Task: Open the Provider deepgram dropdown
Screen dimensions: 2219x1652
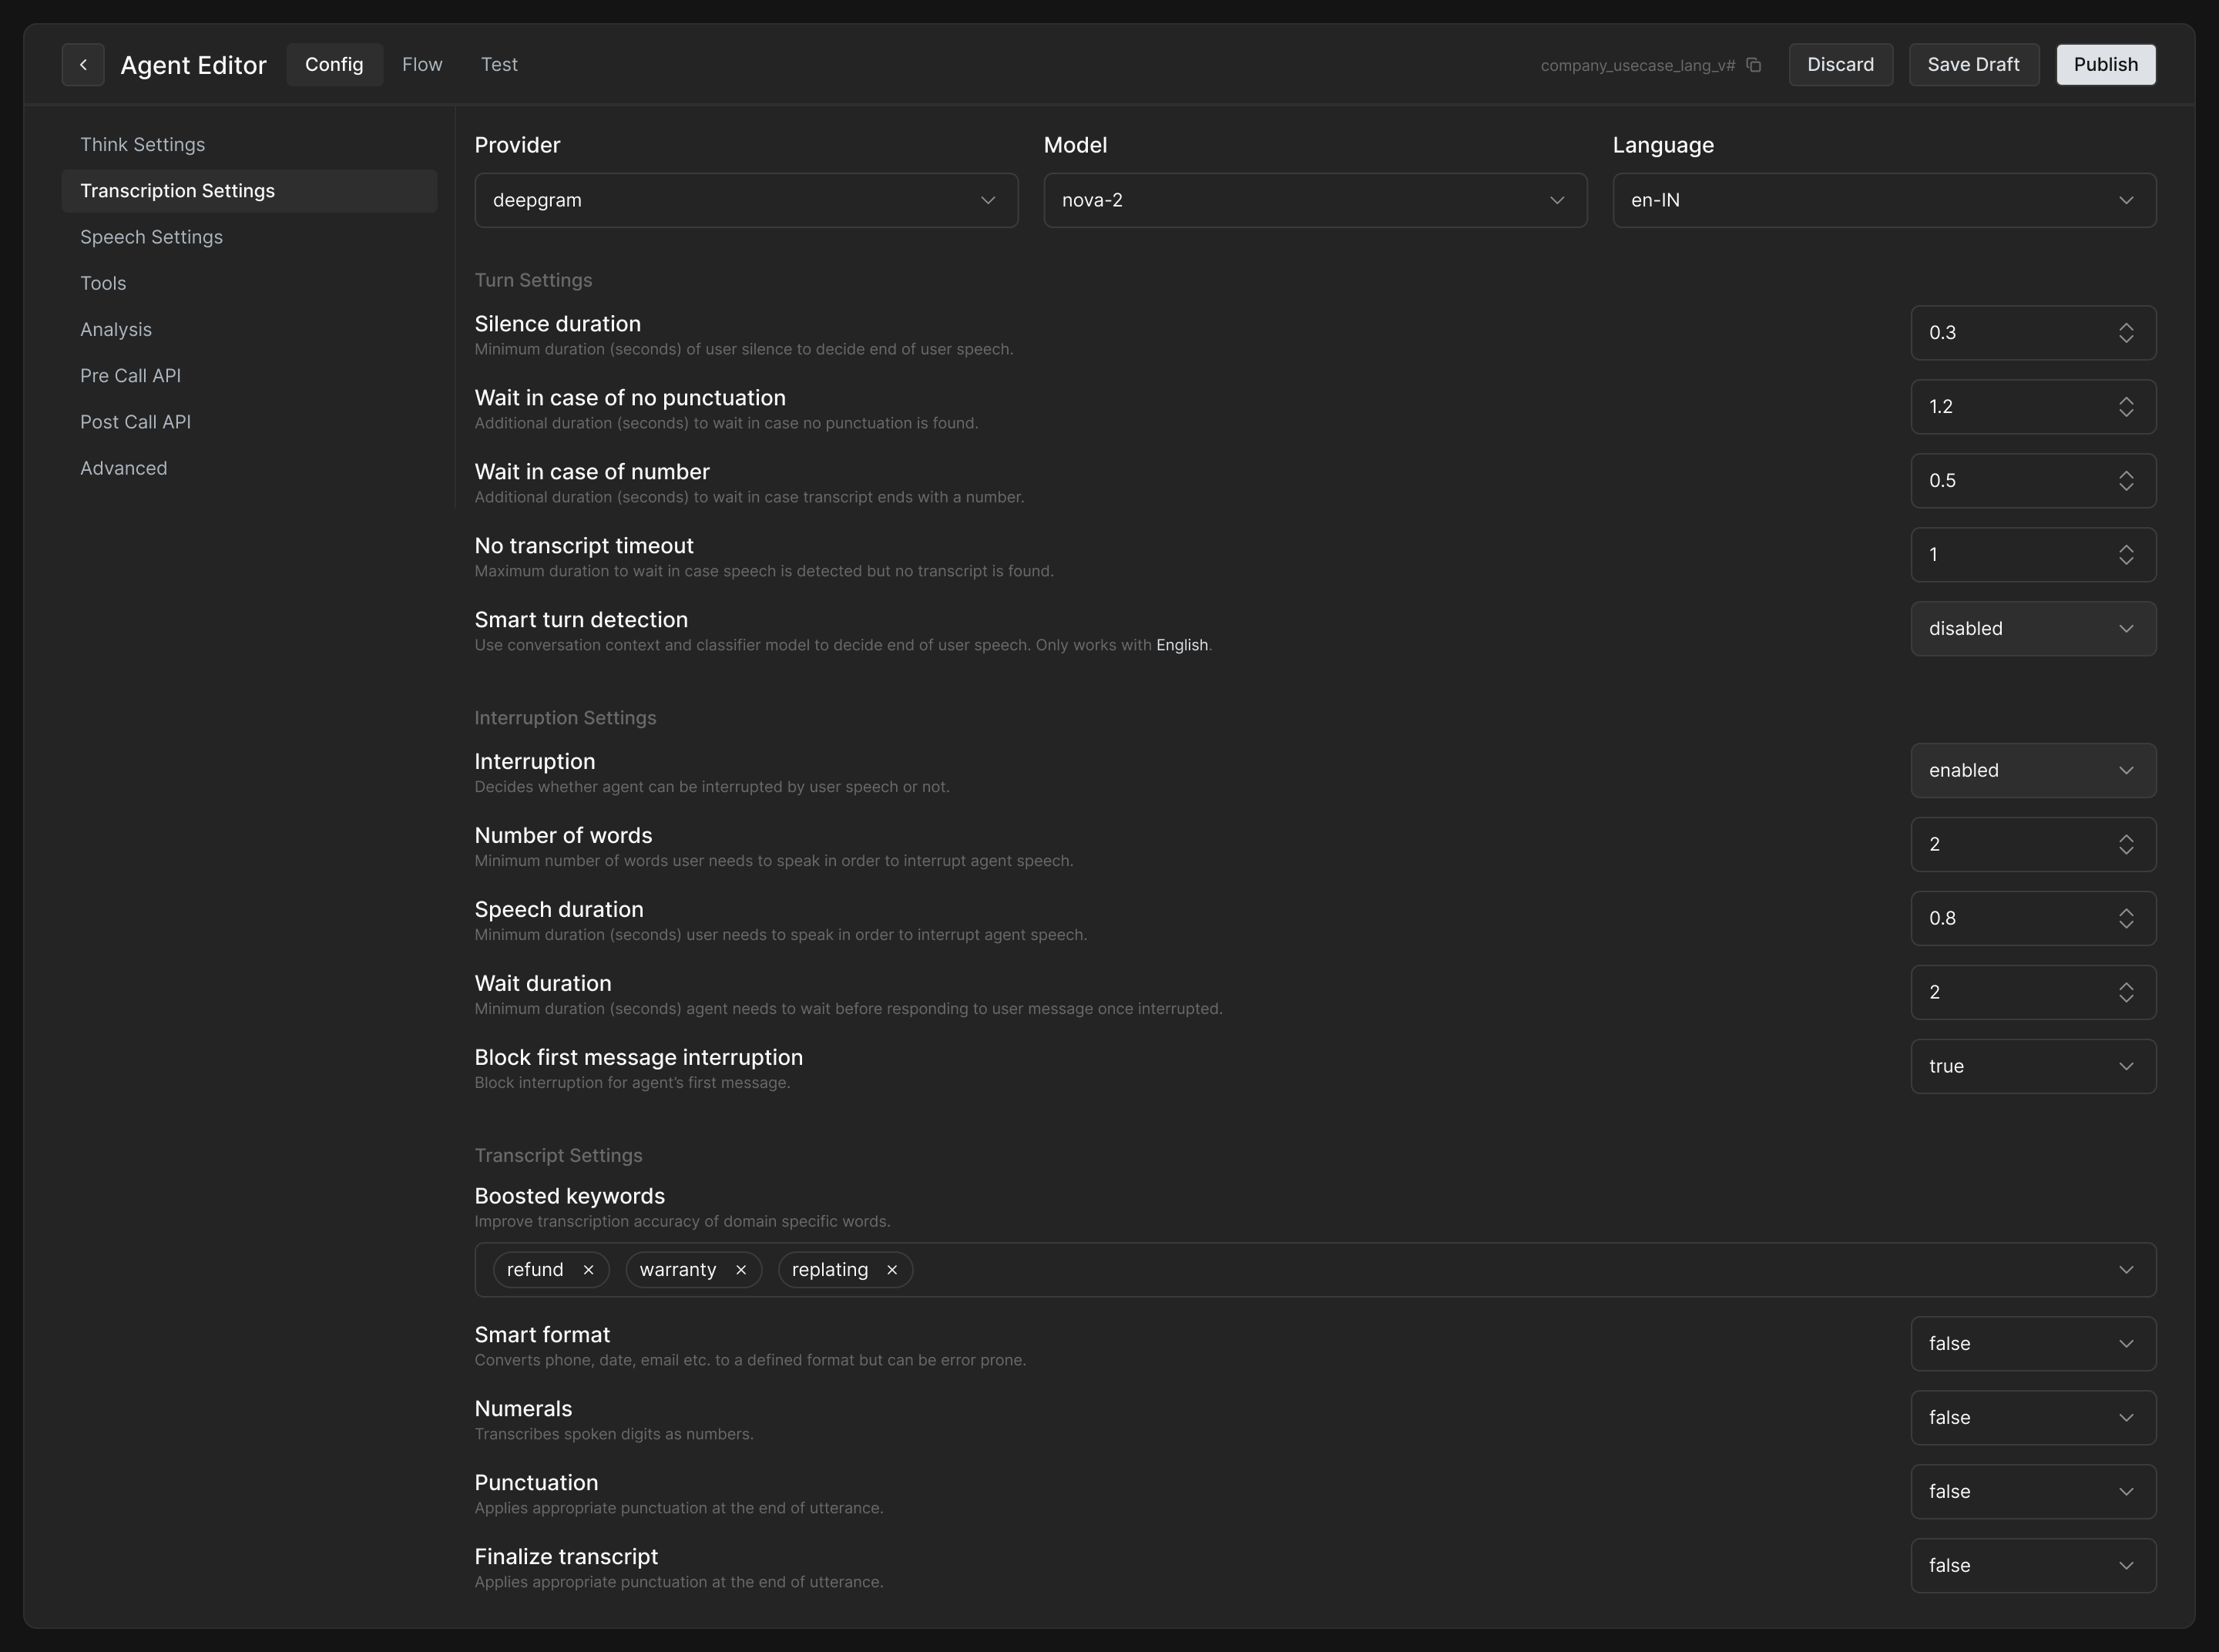Action: (x=746, y=200)
